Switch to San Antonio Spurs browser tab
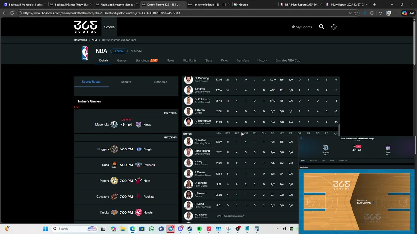Viewport: 417px width, 234px height. (x=209, y=5)
